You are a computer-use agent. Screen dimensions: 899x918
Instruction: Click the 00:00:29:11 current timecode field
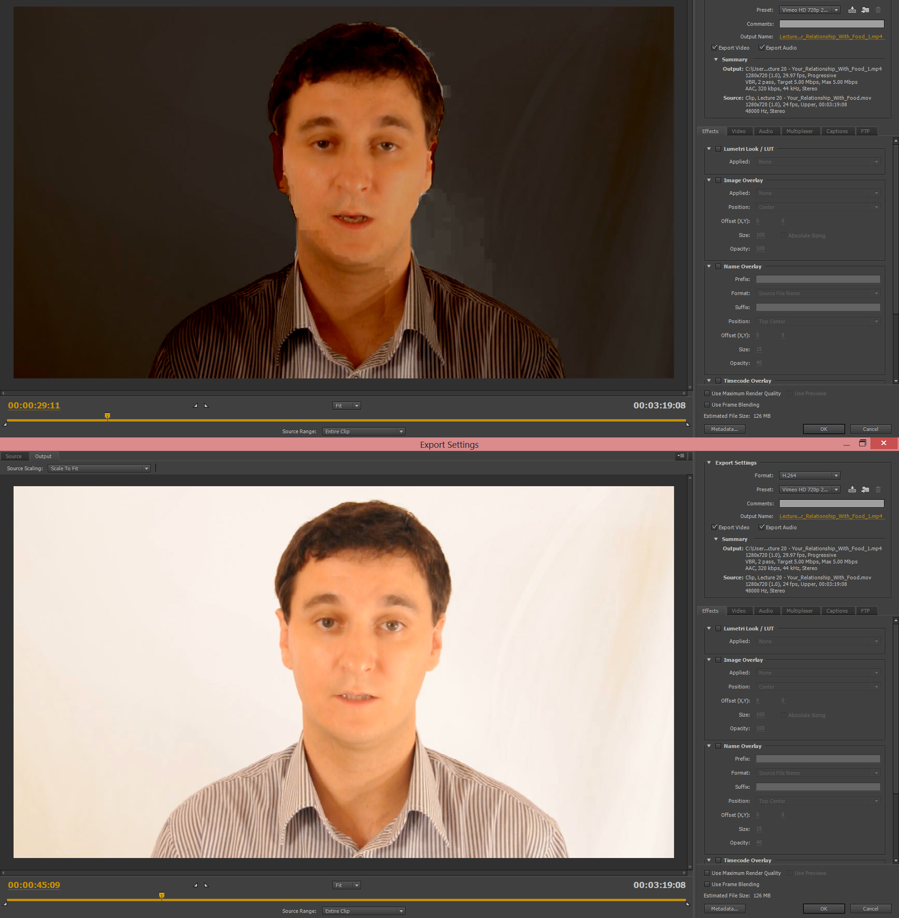[x=34, y=405]
